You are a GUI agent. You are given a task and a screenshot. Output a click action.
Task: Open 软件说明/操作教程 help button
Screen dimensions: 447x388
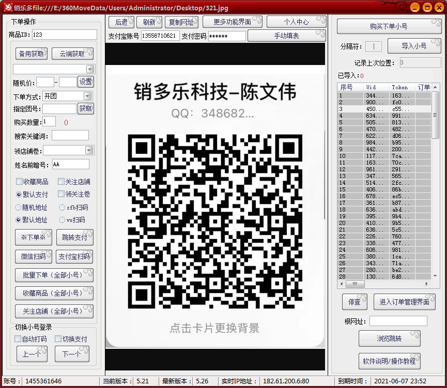[390, 361]
